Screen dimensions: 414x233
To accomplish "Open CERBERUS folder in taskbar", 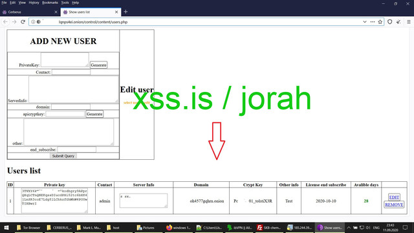I will coord(59,227).
